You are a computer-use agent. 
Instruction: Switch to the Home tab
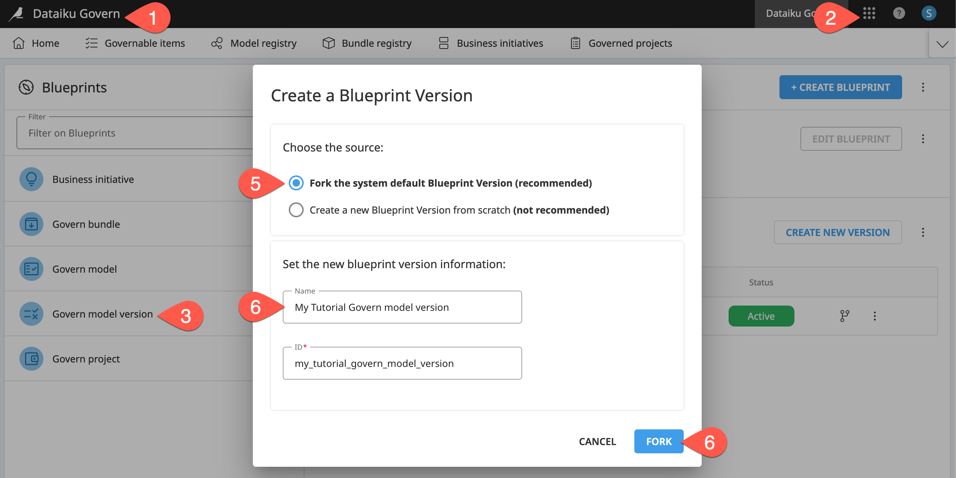tap(45, 43)
